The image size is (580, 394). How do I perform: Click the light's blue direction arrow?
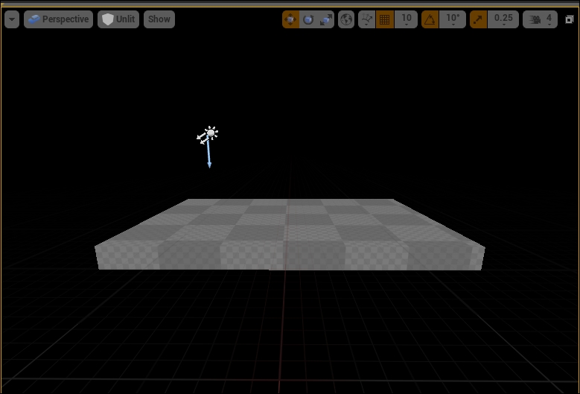tap(208, 153)
